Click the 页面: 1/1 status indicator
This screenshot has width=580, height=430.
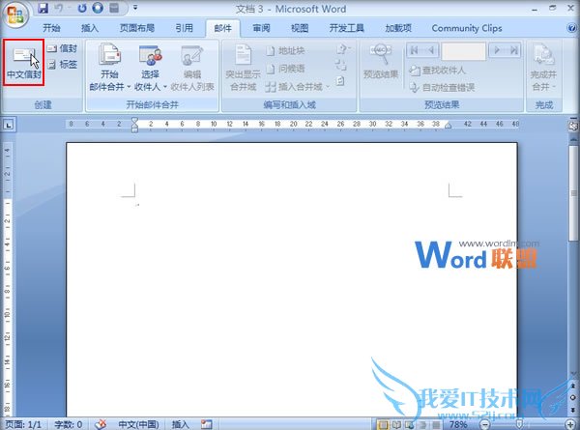[x=23, y=424]
